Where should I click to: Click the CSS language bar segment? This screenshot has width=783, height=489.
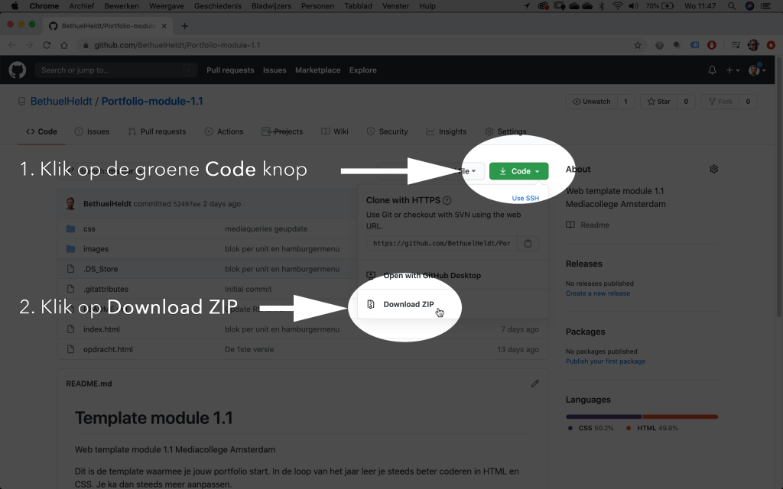pyautogui.click(x=604, y=416)
